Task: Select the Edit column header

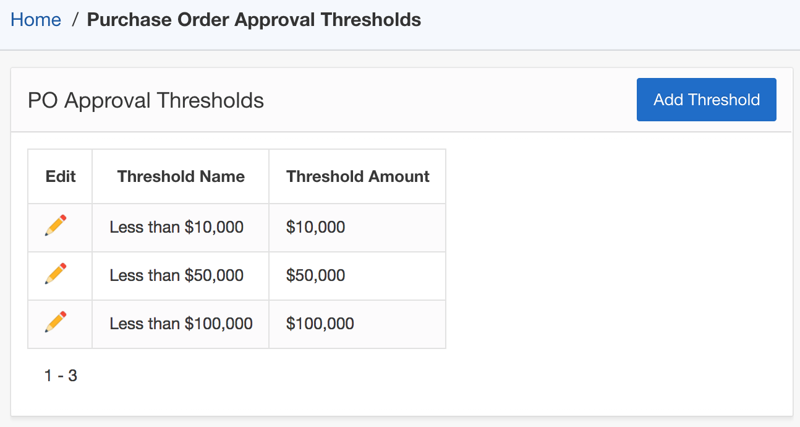Action: (x=61, y=176)
